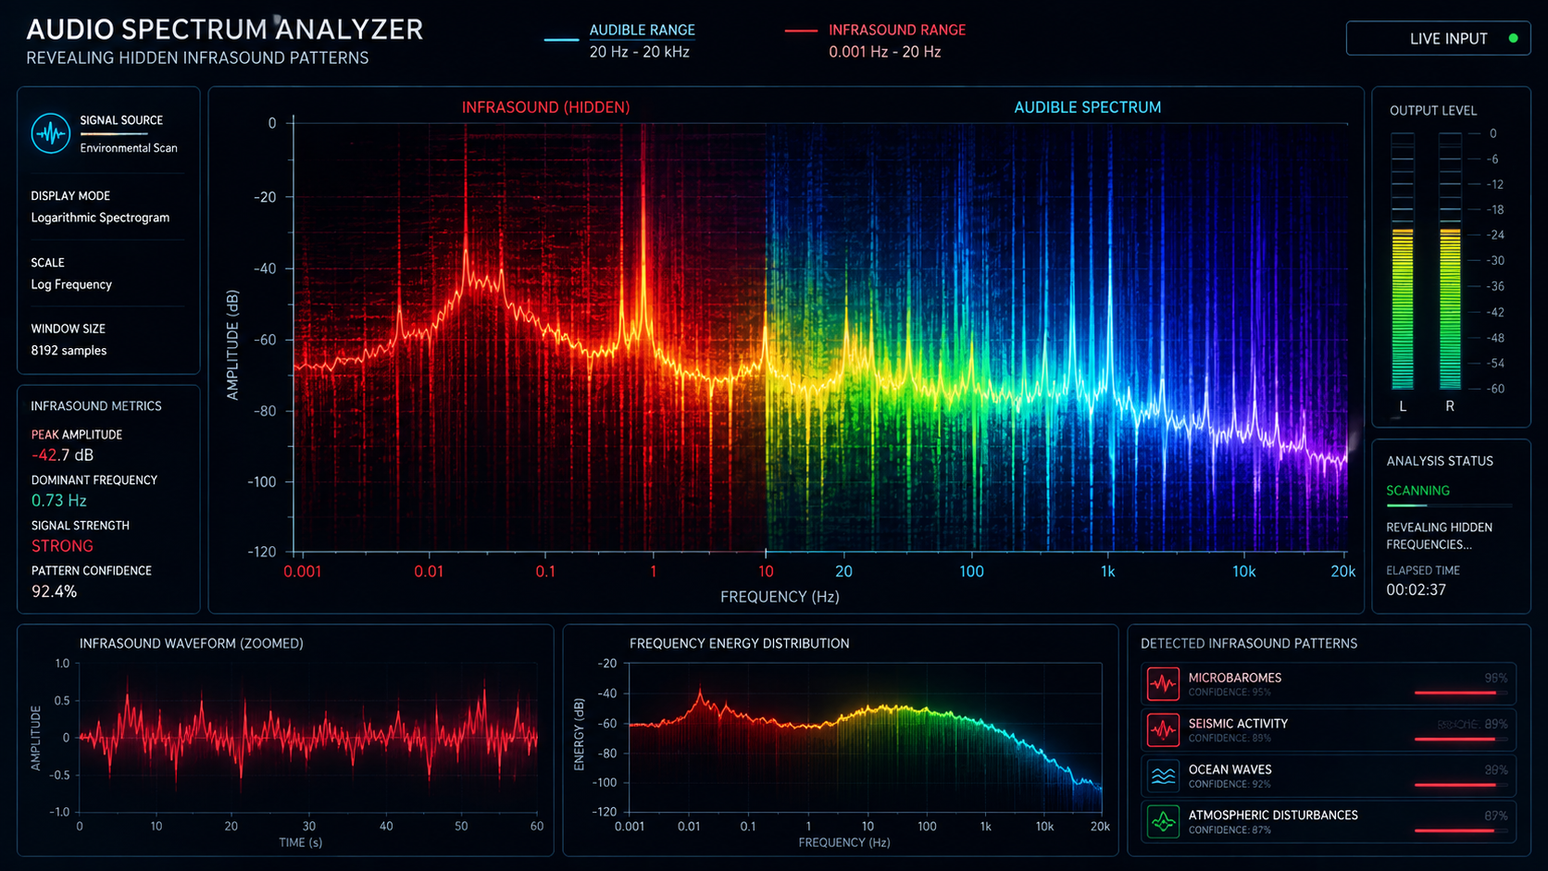Image resolution: width=1548 pixels, height=871 pixels.
Task: Open the Atmospheric Disturbances detected pattern row
Action: pos(1329,821)
